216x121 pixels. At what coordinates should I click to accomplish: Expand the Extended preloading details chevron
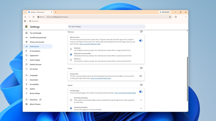pos(141,100)
